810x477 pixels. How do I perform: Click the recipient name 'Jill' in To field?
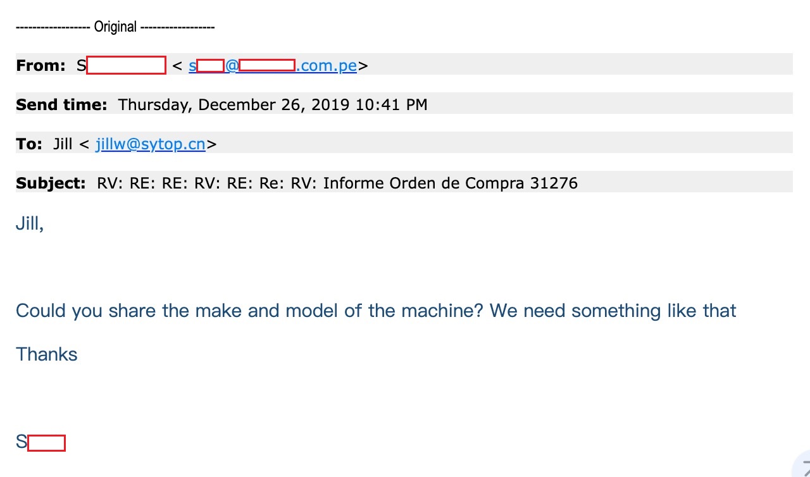(x=63, y=144)
